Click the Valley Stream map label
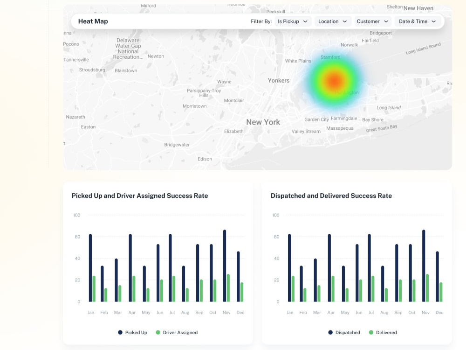 pyautogui.click(x=306, y=131)
